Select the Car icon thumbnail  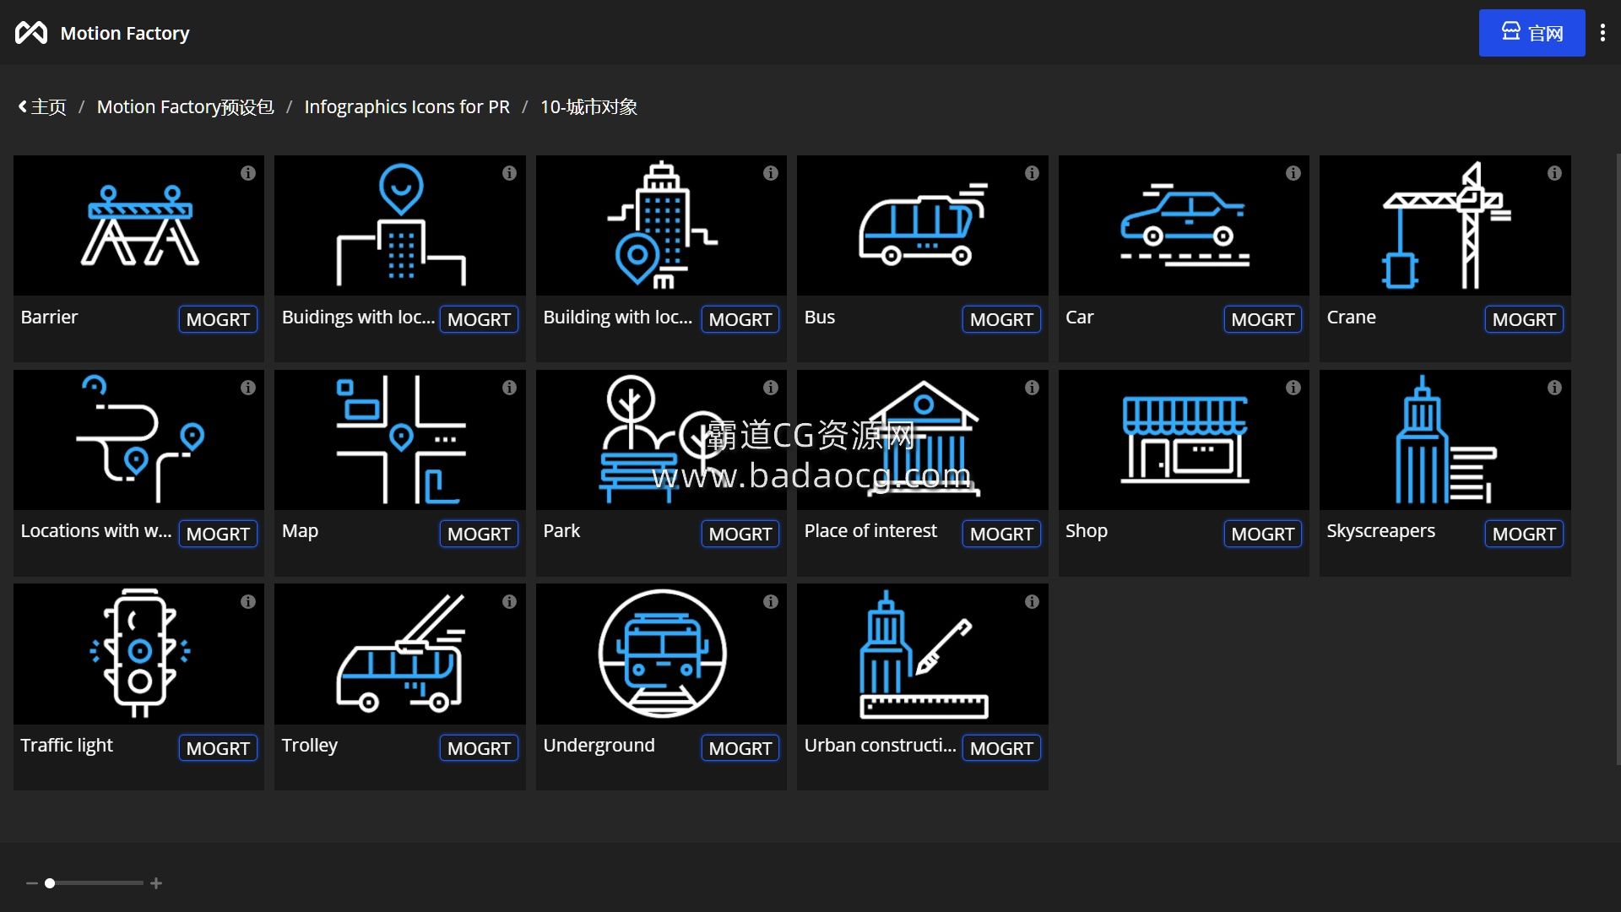pos(1184,225)
